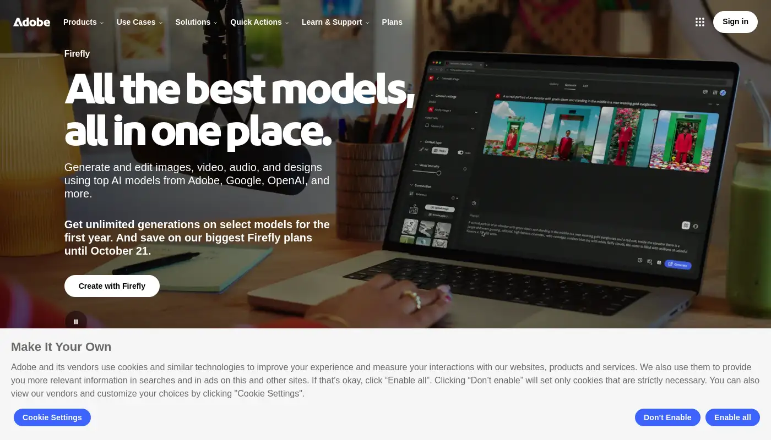Click the "Make It Your Own" heading
Viewport: 771px width, 440px height.
(61, 347)
